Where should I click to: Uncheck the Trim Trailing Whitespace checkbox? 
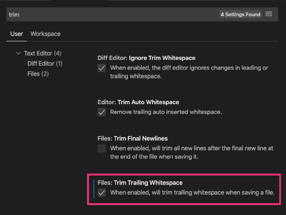(x=102, y=193)
